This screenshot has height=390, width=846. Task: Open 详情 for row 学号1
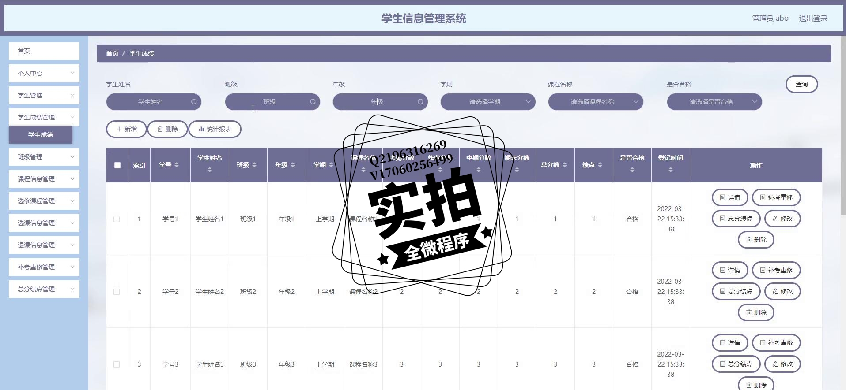[x=730, y=197]
